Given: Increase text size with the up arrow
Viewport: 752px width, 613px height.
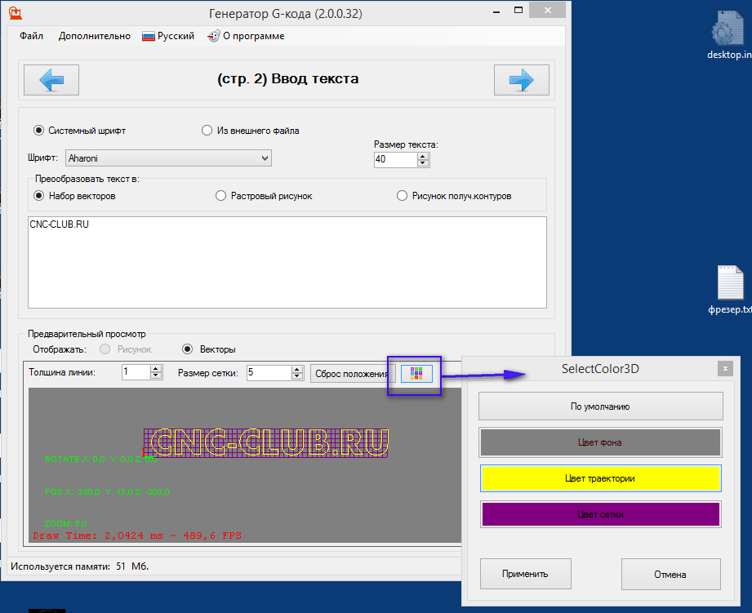Looking at the screenshot, I should [422, 156].
